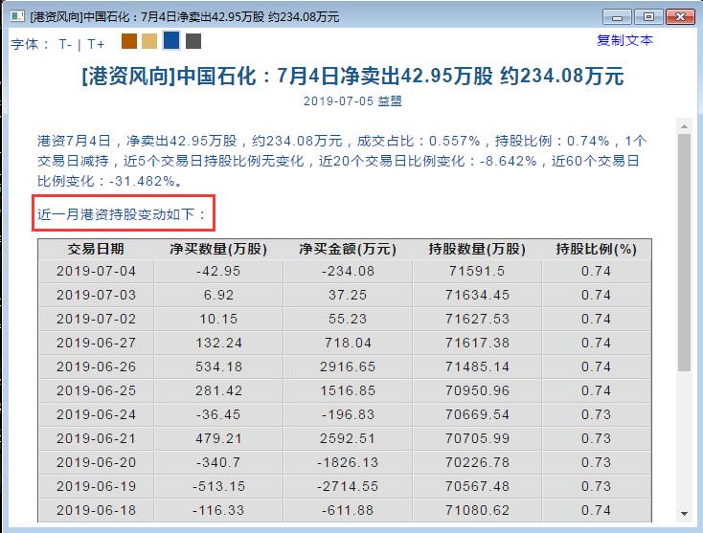Click the 交易日期 column header

pos(96,249)
